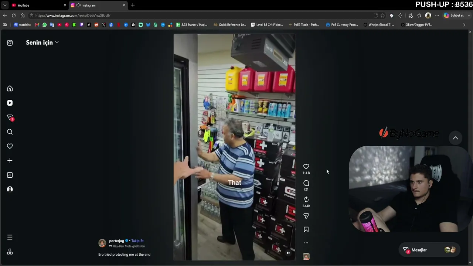Open the 'PoE2 Trade - Path...' bookmark

pos(304,25)
